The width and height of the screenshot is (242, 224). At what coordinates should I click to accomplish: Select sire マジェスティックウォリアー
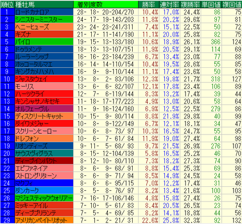click(44, 198)
